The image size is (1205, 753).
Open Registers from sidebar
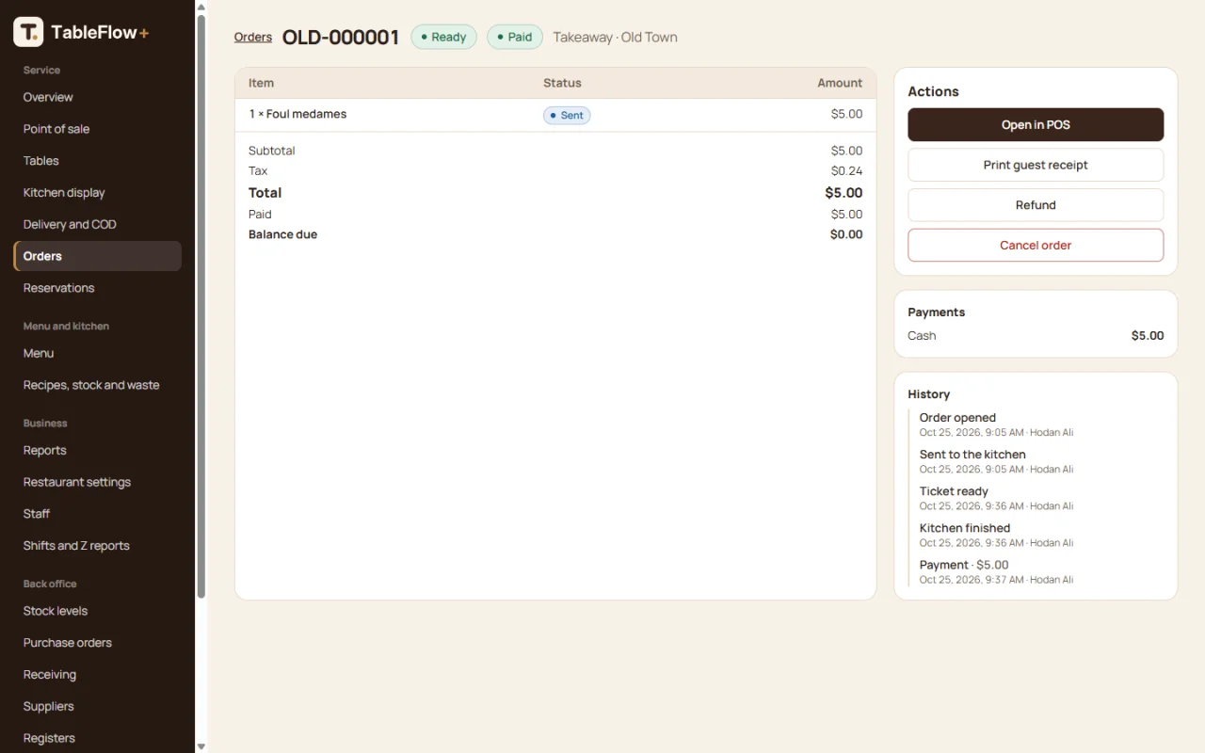[x=97, y=738]
